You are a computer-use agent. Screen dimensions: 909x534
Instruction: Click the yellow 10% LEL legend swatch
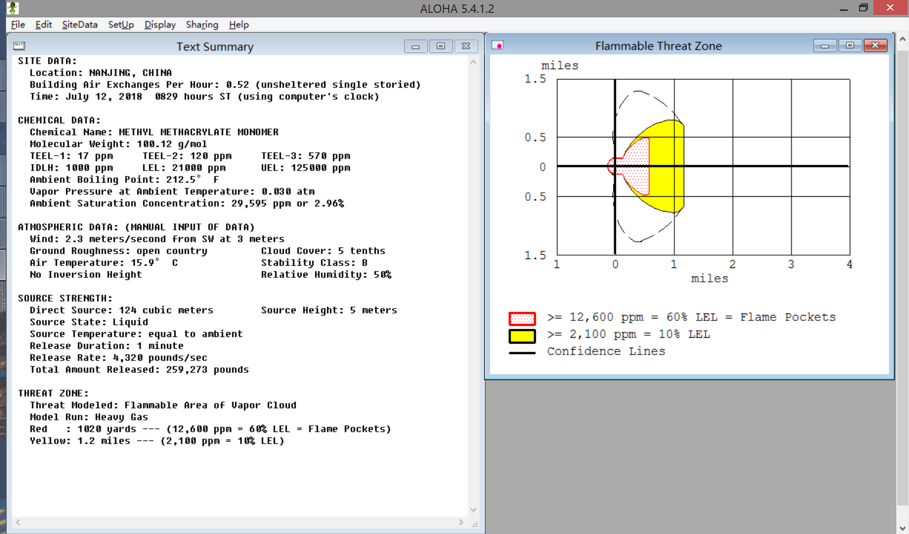522,336
